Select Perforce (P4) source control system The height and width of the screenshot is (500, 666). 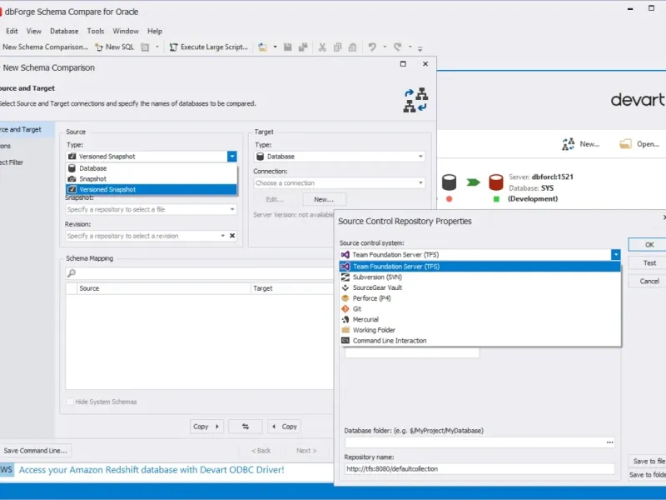[480, 298]
